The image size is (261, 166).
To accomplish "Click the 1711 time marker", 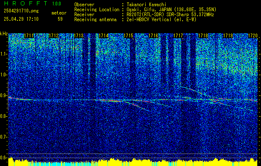I will coord(29,36).
